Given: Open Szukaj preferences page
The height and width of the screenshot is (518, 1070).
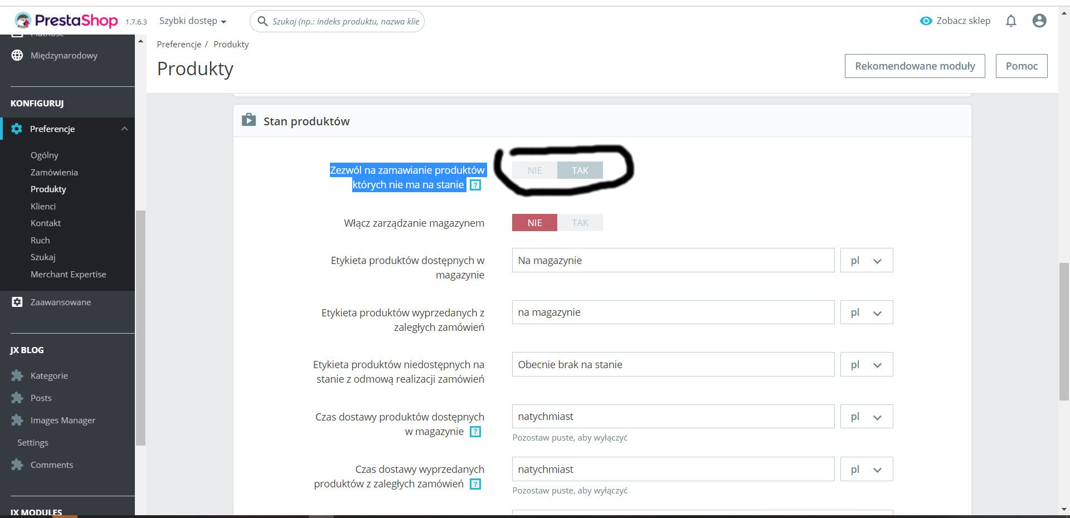Looking at the screenshot, I should (x=43, y=257).
